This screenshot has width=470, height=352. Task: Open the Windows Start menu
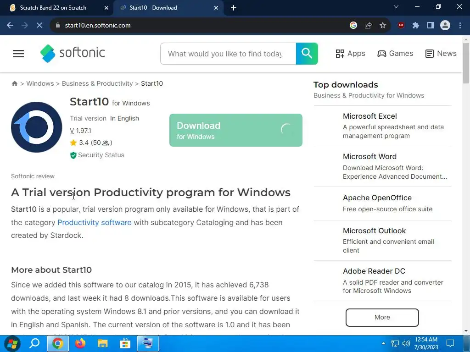click(12, 343)
